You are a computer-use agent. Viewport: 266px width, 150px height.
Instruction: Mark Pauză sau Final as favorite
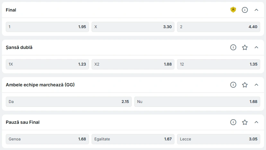click(x=244, y=122)
